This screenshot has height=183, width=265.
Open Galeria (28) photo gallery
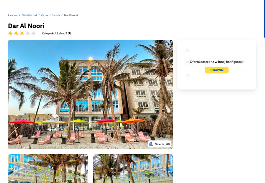coord(159,144)
